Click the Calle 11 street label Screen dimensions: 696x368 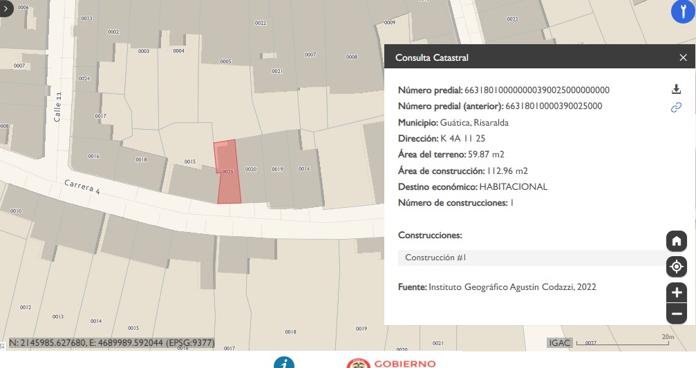[59, 106]
